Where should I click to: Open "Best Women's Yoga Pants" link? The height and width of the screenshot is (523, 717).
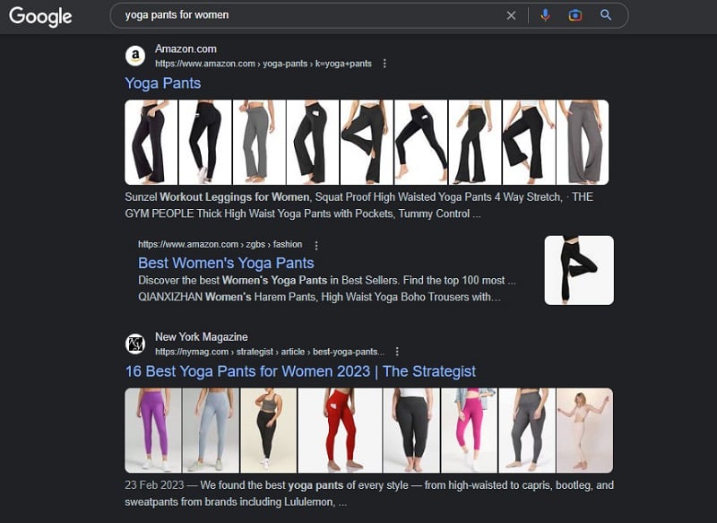pyautogui.click(x=226, y=263)
